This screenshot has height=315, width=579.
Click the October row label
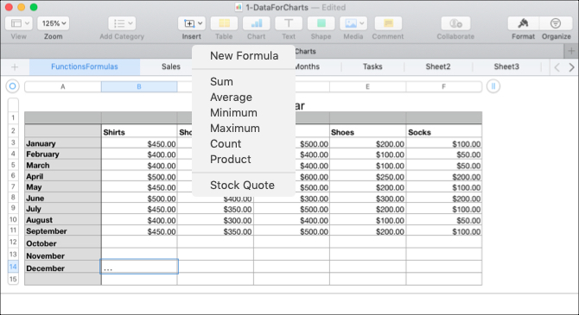63,243
